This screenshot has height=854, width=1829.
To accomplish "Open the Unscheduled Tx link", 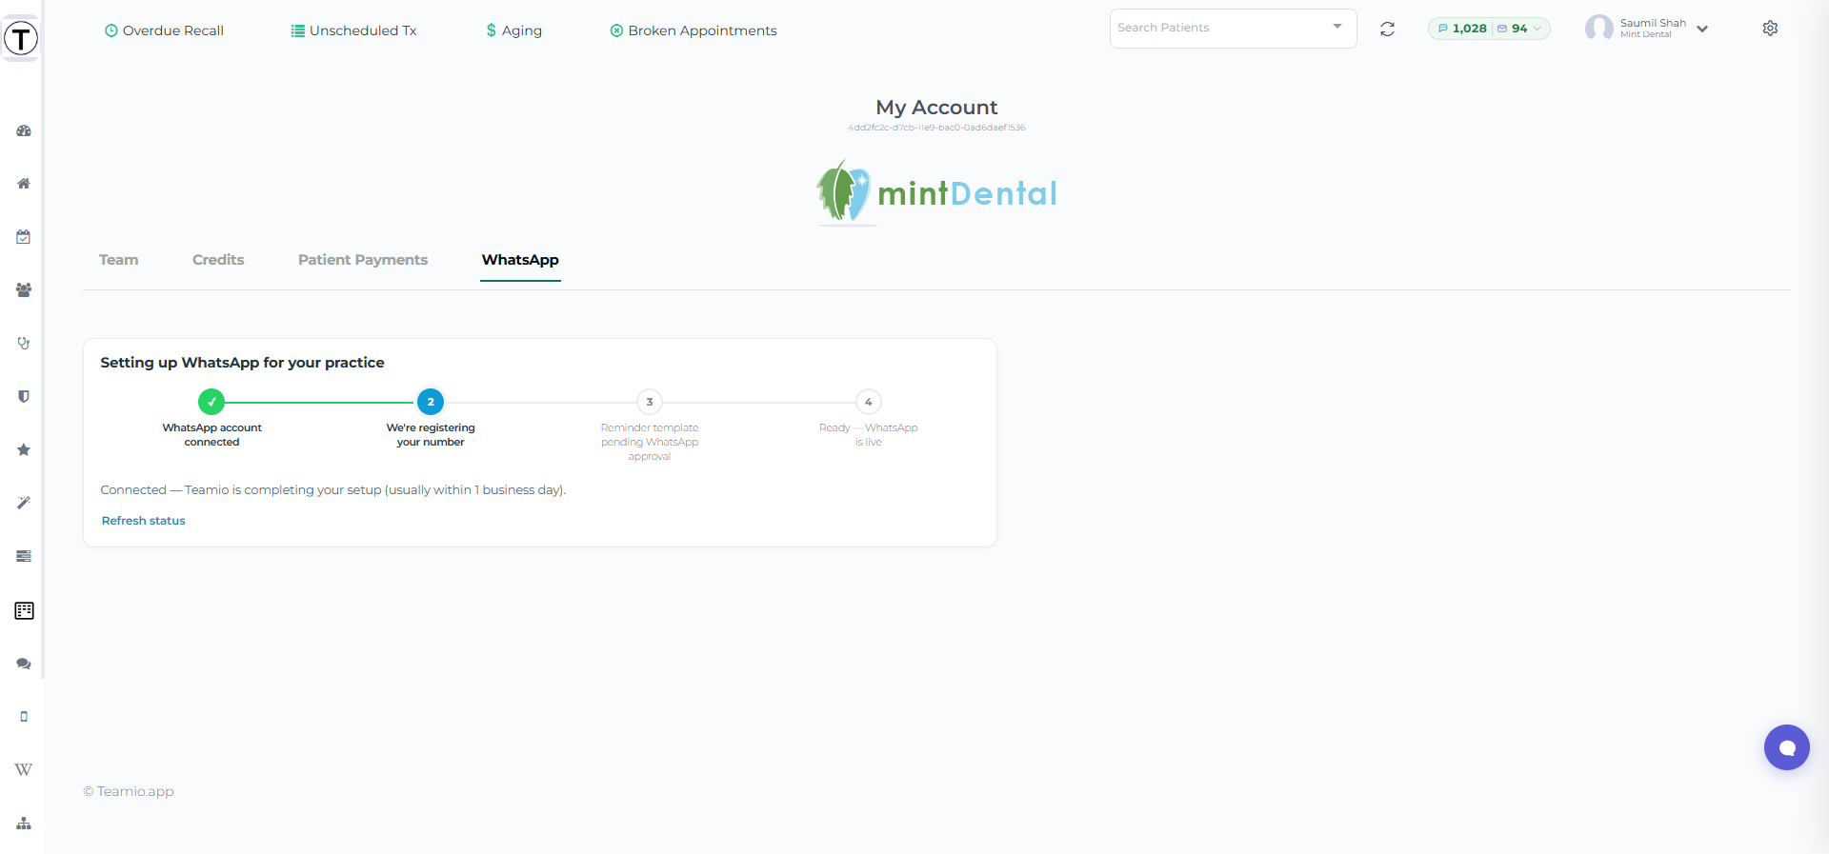I will (x=353, y=30).
